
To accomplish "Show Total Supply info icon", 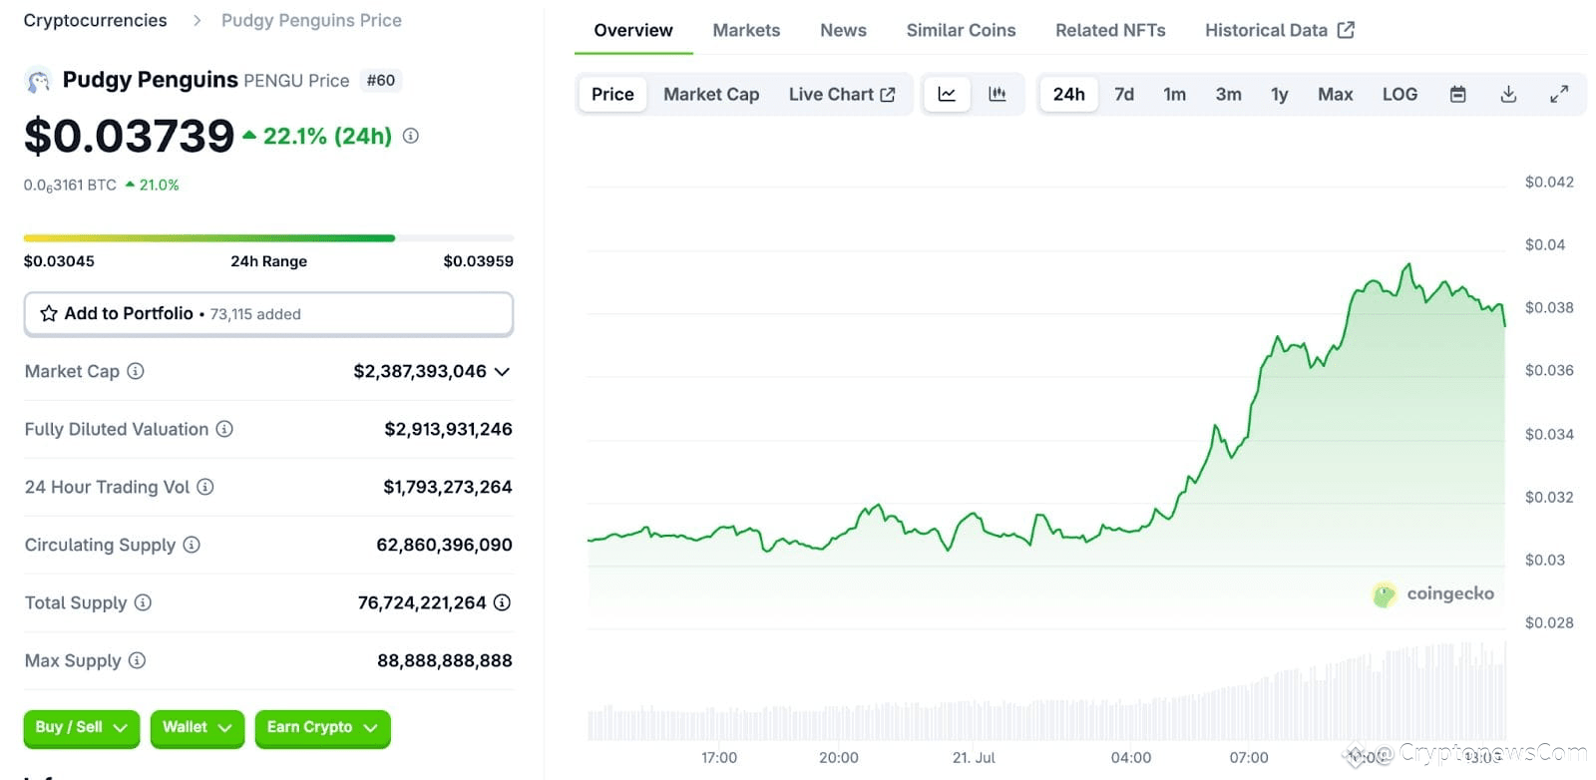I will [143, 602].
